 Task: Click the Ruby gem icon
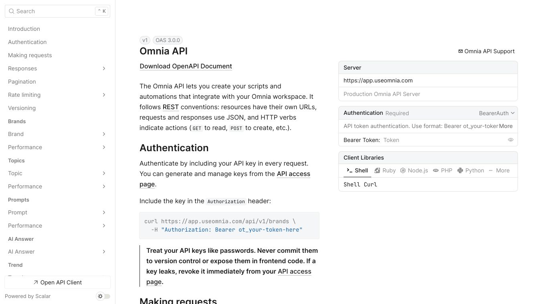pyautogui.click(x=377, y=170)
